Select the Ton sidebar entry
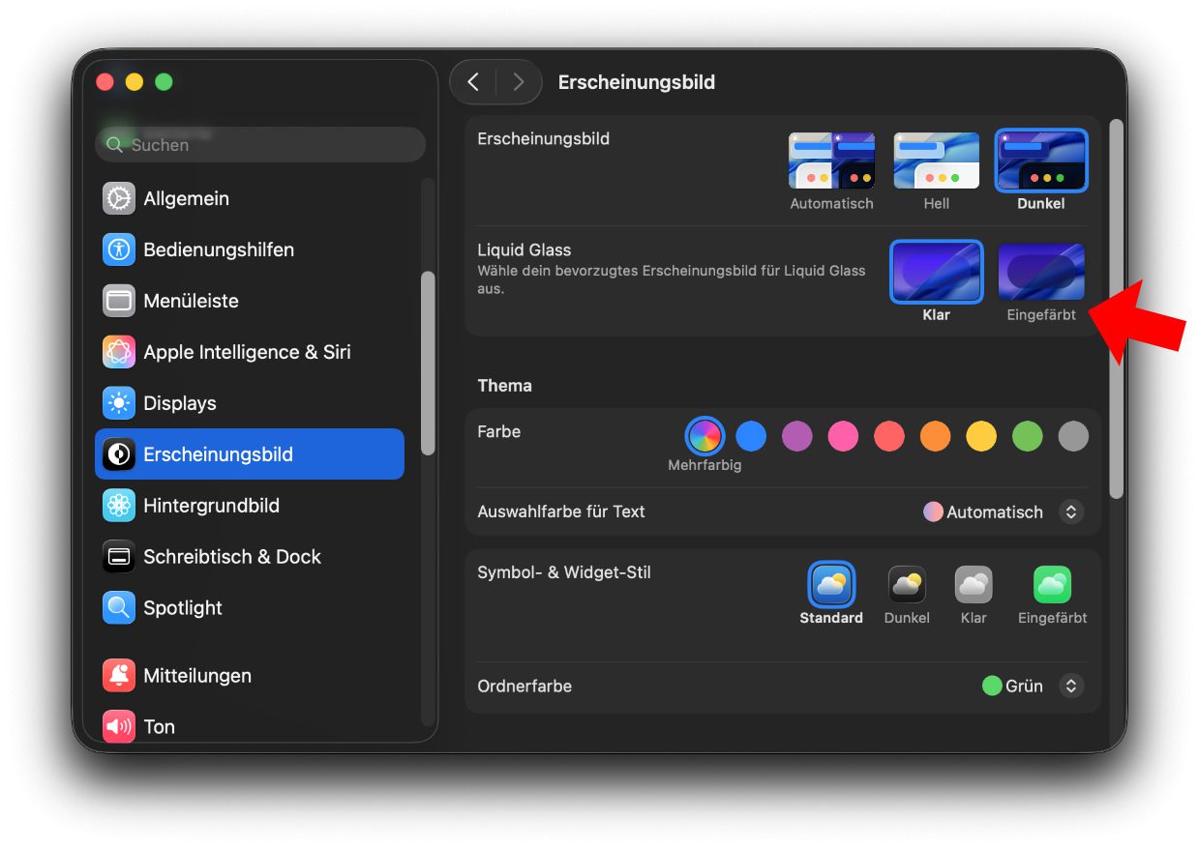Image resolution: width=1199 pixels, height=848 pixels. tap(160, 727)
